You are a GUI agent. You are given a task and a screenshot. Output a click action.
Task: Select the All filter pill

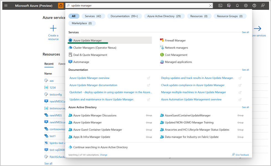pyautogui.click(x=74, y=16)
